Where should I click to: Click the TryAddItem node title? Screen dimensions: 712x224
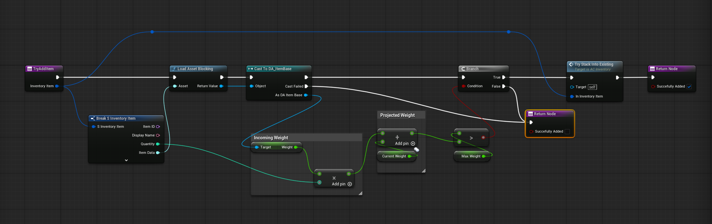43,69
